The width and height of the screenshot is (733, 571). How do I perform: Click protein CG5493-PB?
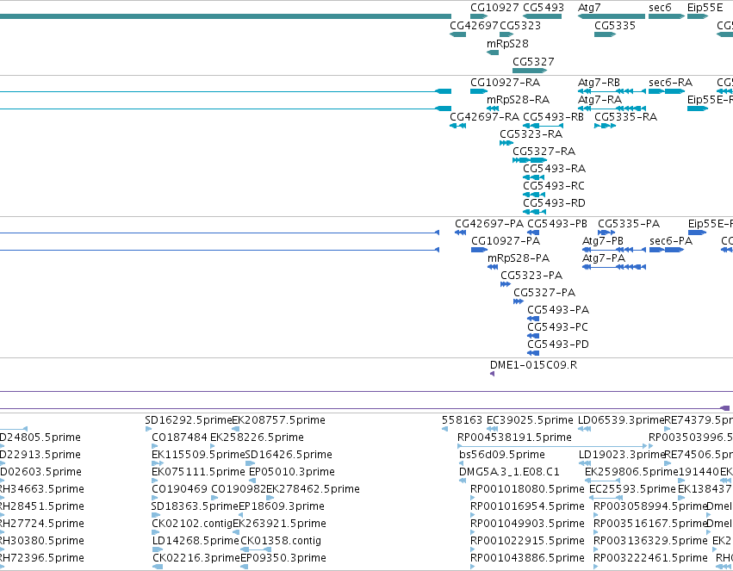556,224
